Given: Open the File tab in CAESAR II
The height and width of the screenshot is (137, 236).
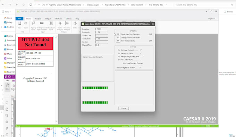Looking at the screenshot, I should click(x=19, y=19).
